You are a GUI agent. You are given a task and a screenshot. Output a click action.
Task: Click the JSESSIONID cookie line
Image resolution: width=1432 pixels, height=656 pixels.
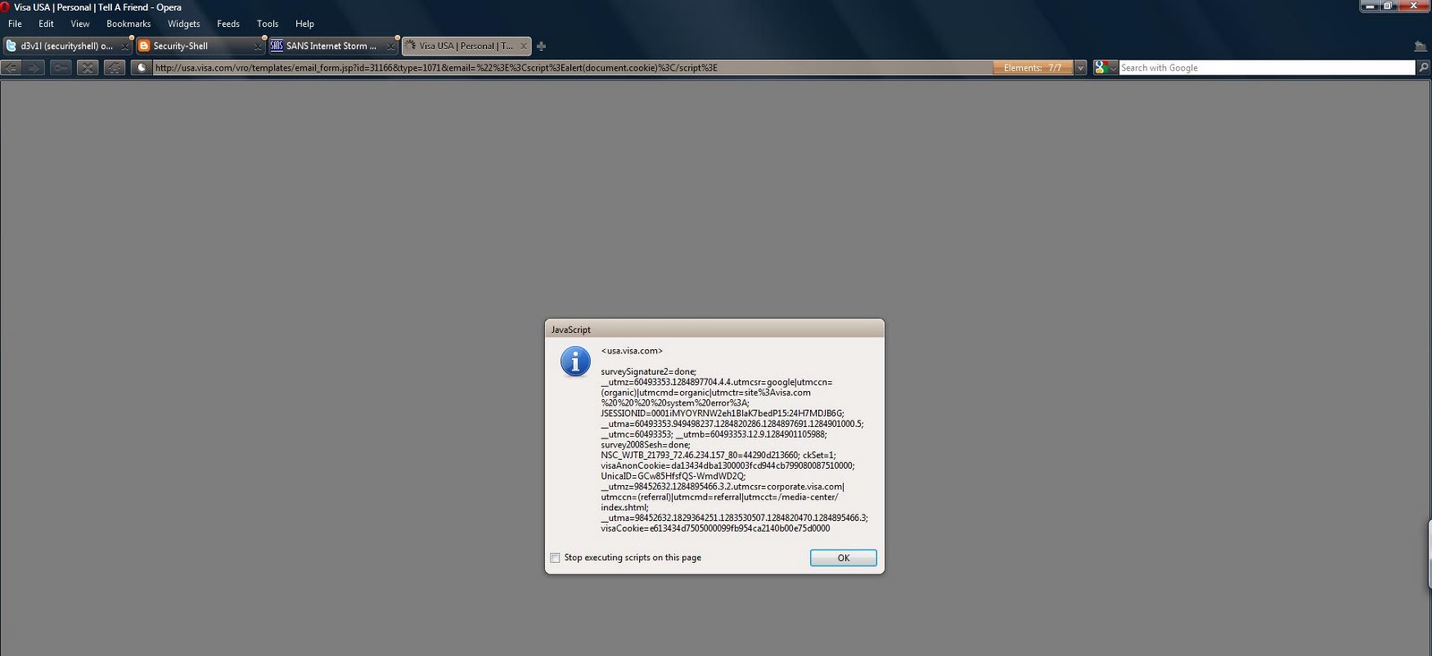722,413
